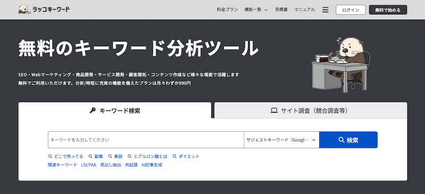425x194 pixels.
Task: Click the ダイエット sample keyword link
Action: (x=189, y=156)
